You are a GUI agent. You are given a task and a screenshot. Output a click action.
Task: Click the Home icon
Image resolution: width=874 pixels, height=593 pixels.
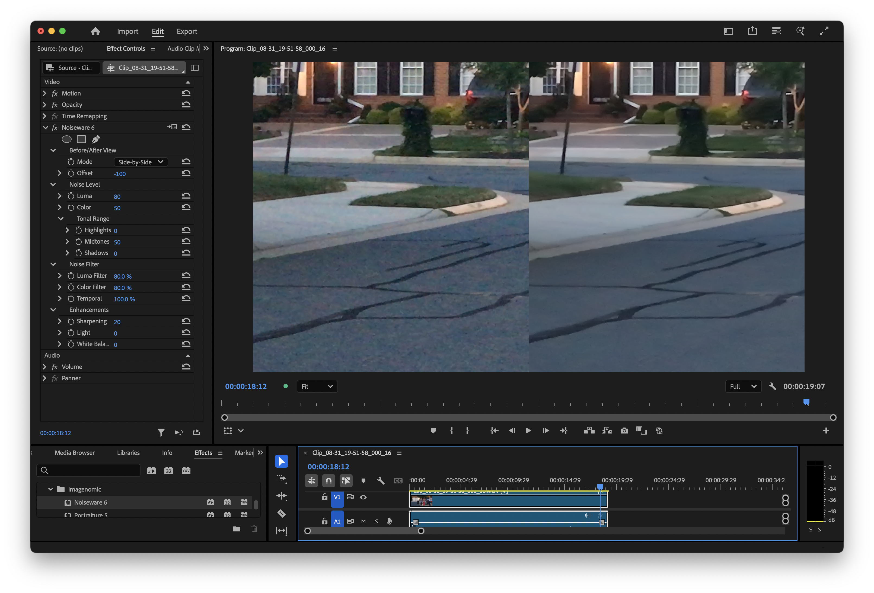[95, 31]
